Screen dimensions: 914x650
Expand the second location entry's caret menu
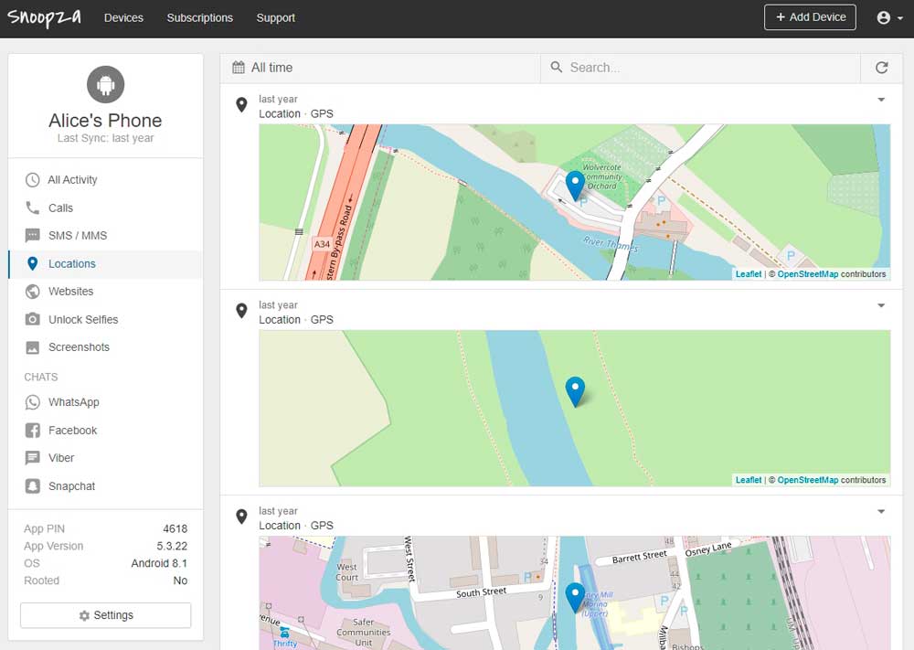881,305
